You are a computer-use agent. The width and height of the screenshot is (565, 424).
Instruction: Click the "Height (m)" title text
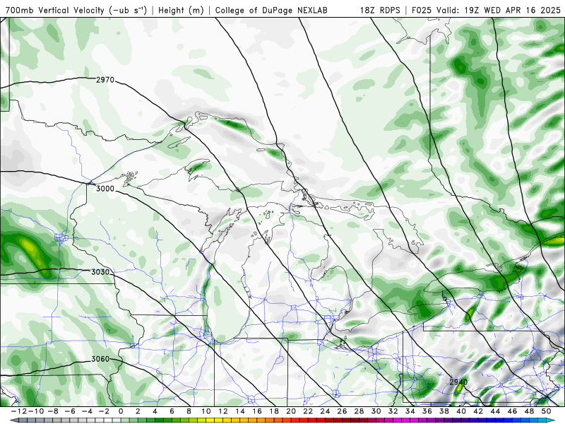click(x=182, y=10)
